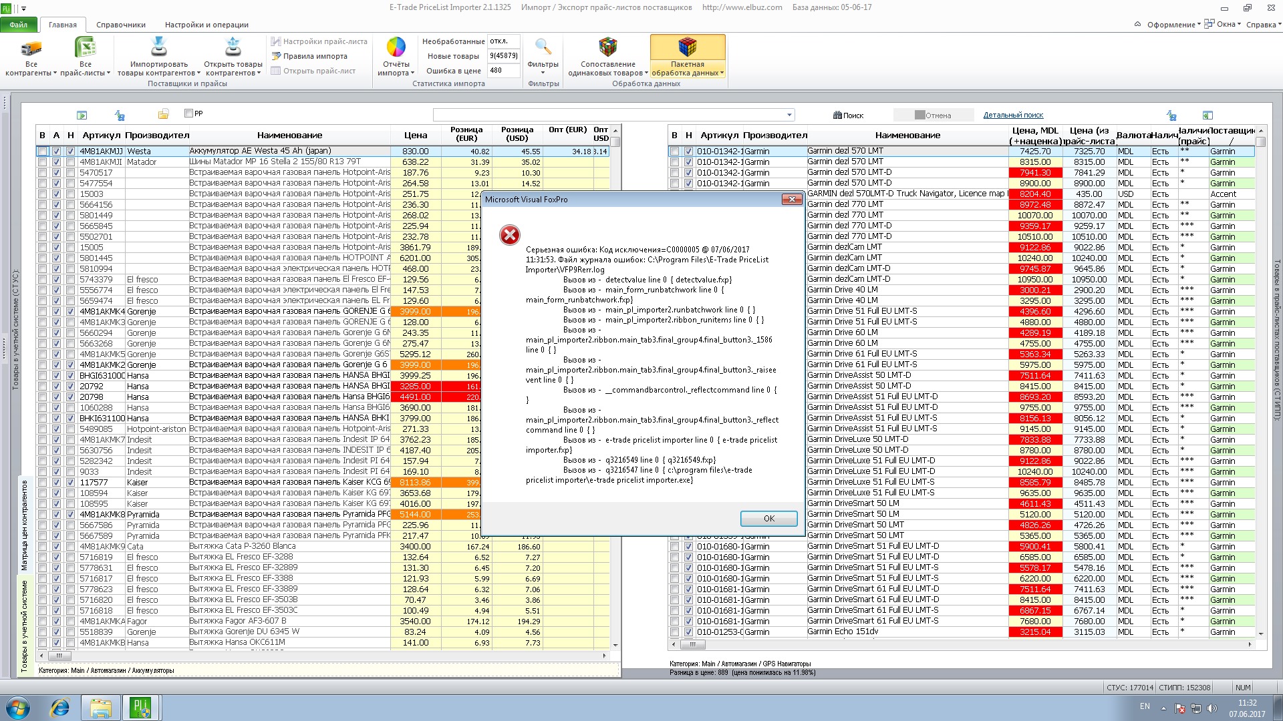1283x721 pixels.
Task: Toggle В checkbox of first Garmin dezl 570 LMT row
Action: click(x=674, y=152)
